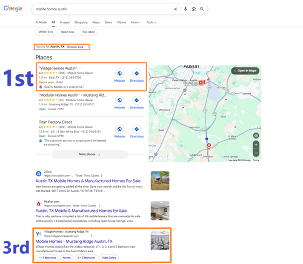Click the 4 - 5 Bedrooms sitelink chip

tap(86, 258)
